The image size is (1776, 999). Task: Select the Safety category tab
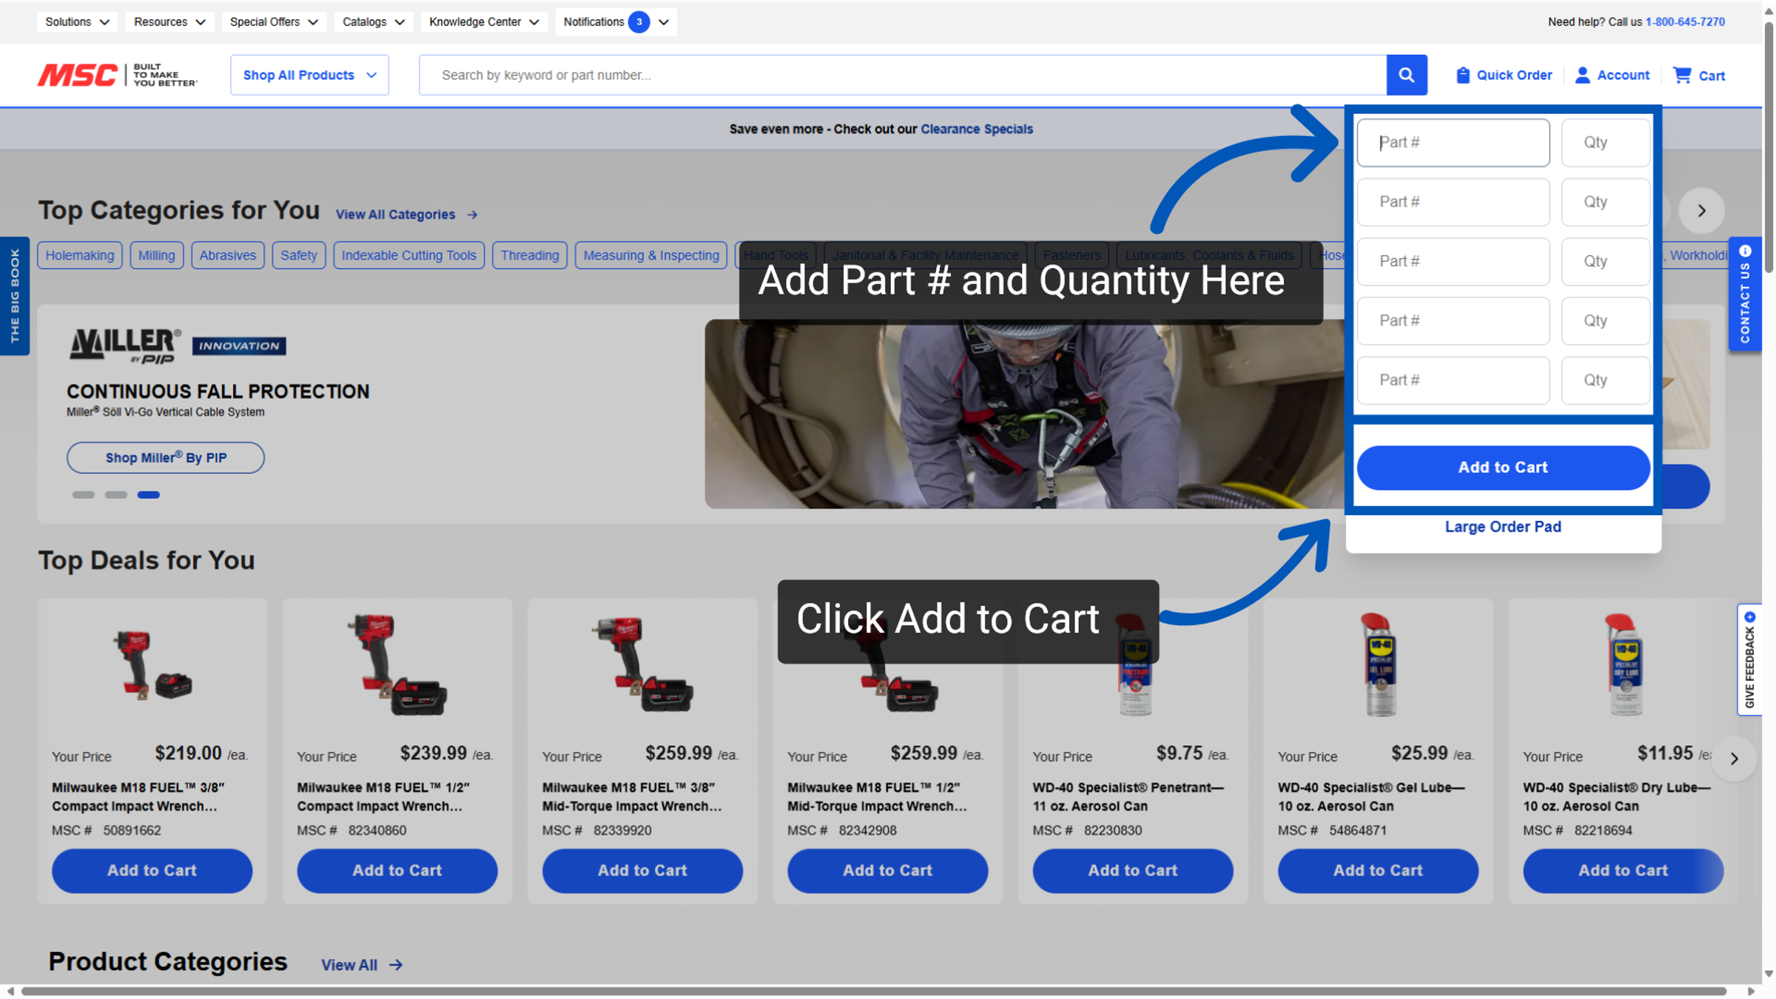pos(299,255)
